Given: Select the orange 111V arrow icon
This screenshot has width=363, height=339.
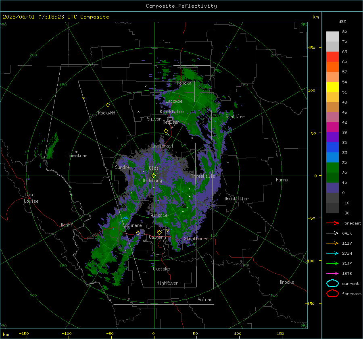Looking at the screenshot, I should pyautogui.click(x=332, y=243).
